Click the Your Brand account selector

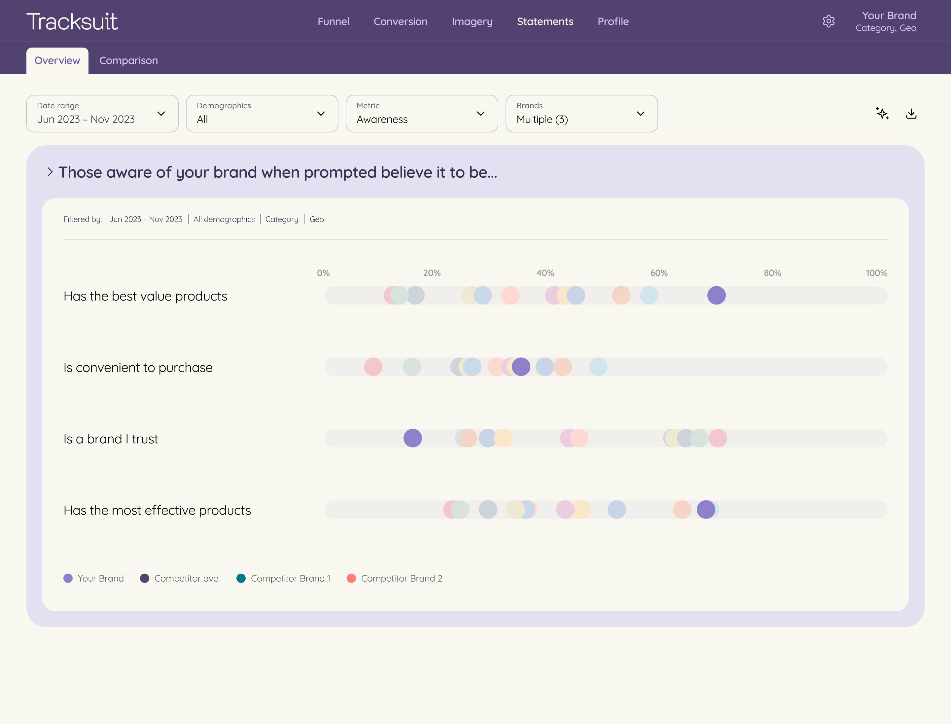(x=886, y=21)
